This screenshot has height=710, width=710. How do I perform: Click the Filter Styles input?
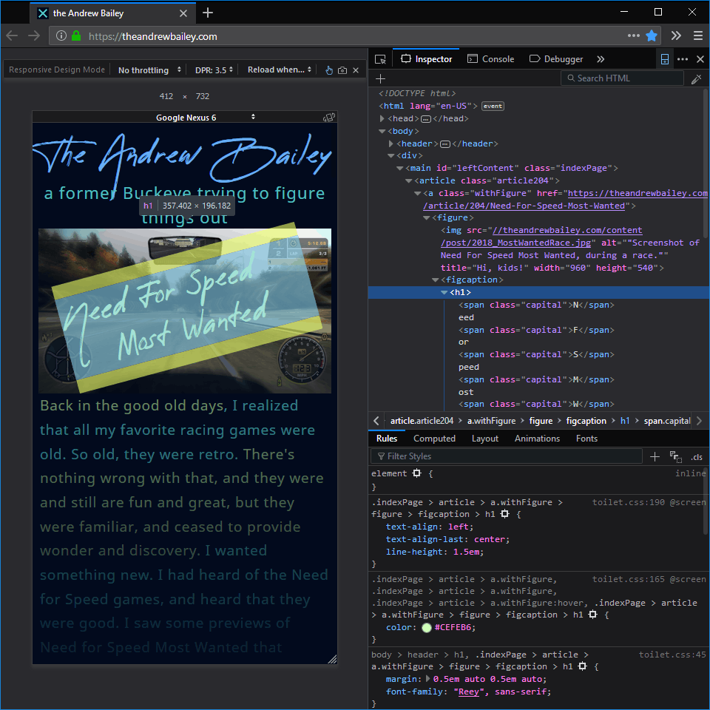pos(506,456)
